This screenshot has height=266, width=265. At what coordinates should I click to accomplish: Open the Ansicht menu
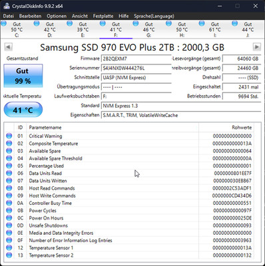(x=80, y=16)
